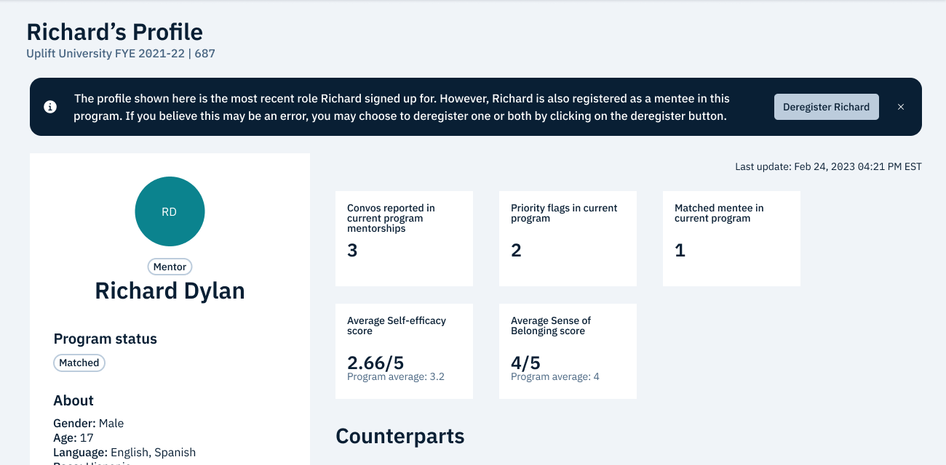Select the Mentor role badge
The width and height of the screenshot is (946, 465).
(x=170, y=267)
